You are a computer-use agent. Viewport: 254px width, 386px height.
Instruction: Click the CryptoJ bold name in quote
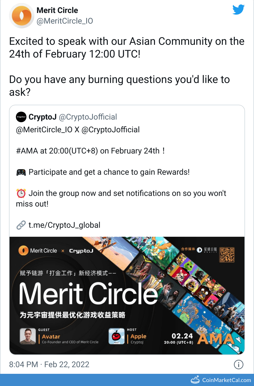(x=42, y=117)
